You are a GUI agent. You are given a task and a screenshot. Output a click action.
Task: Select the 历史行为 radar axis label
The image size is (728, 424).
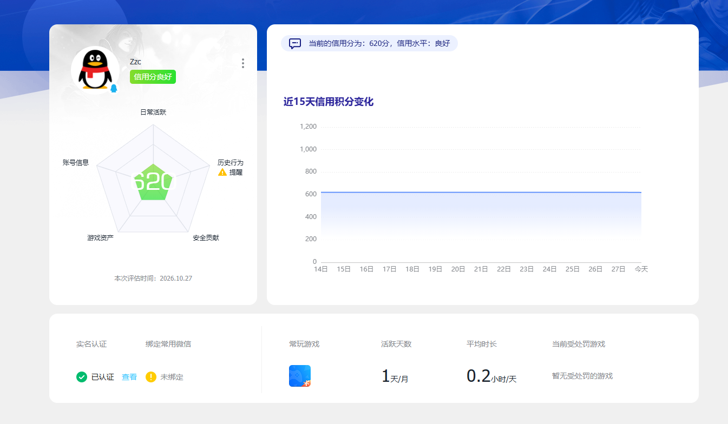(x=231, y=163)
